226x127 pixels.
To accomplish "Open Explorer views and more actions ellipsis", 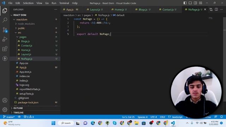I will (x=56, y=10).
